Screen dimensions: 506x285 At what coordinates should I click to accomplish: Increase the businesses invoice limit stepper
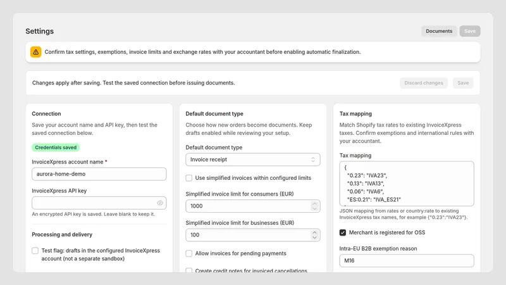click(314, 232)
